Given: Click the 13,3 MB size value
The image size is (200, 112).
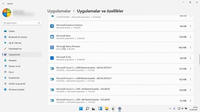Looking at the screenshot, I should (x=182, y=69).
